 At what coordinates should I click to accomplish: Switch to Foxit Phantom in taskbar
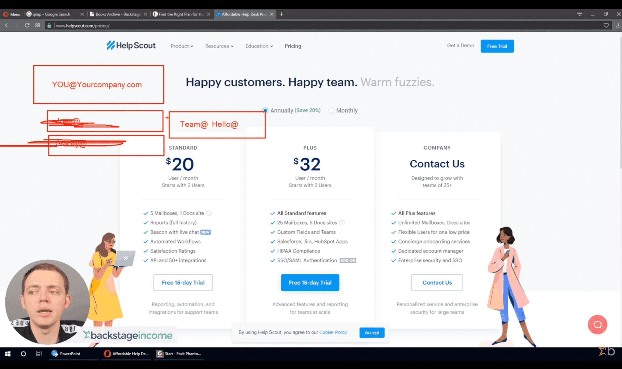pos(179,354)
